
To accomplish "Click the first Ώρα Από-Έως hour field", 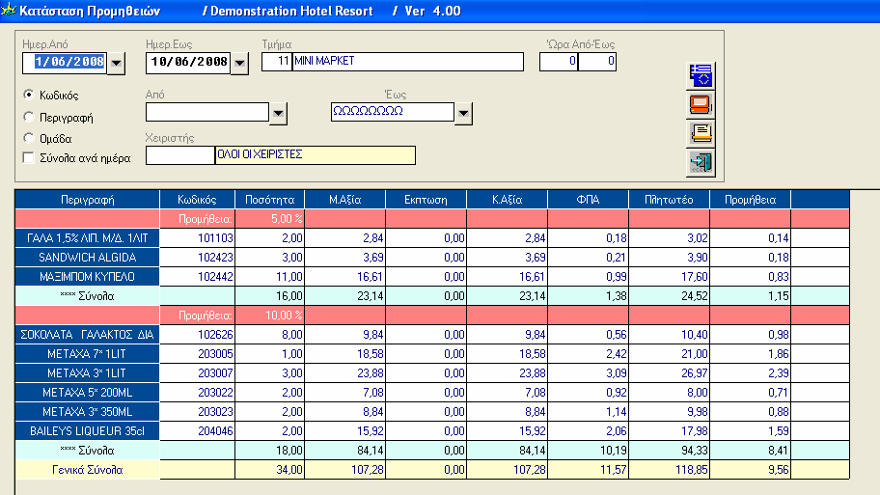I will 559,61.
